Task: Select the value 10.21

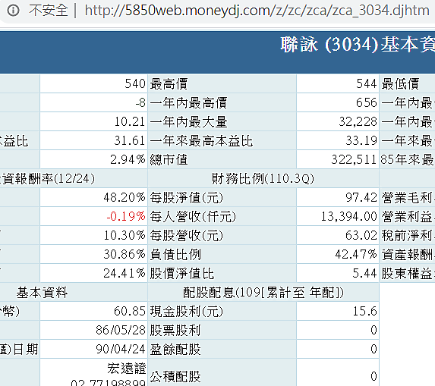Action: pos(130,122)
